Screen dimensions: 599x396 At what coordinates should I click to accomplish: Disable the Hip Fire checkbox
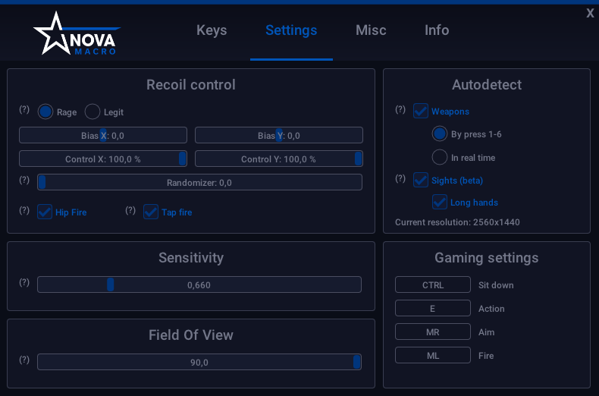(x=45, y=212)
